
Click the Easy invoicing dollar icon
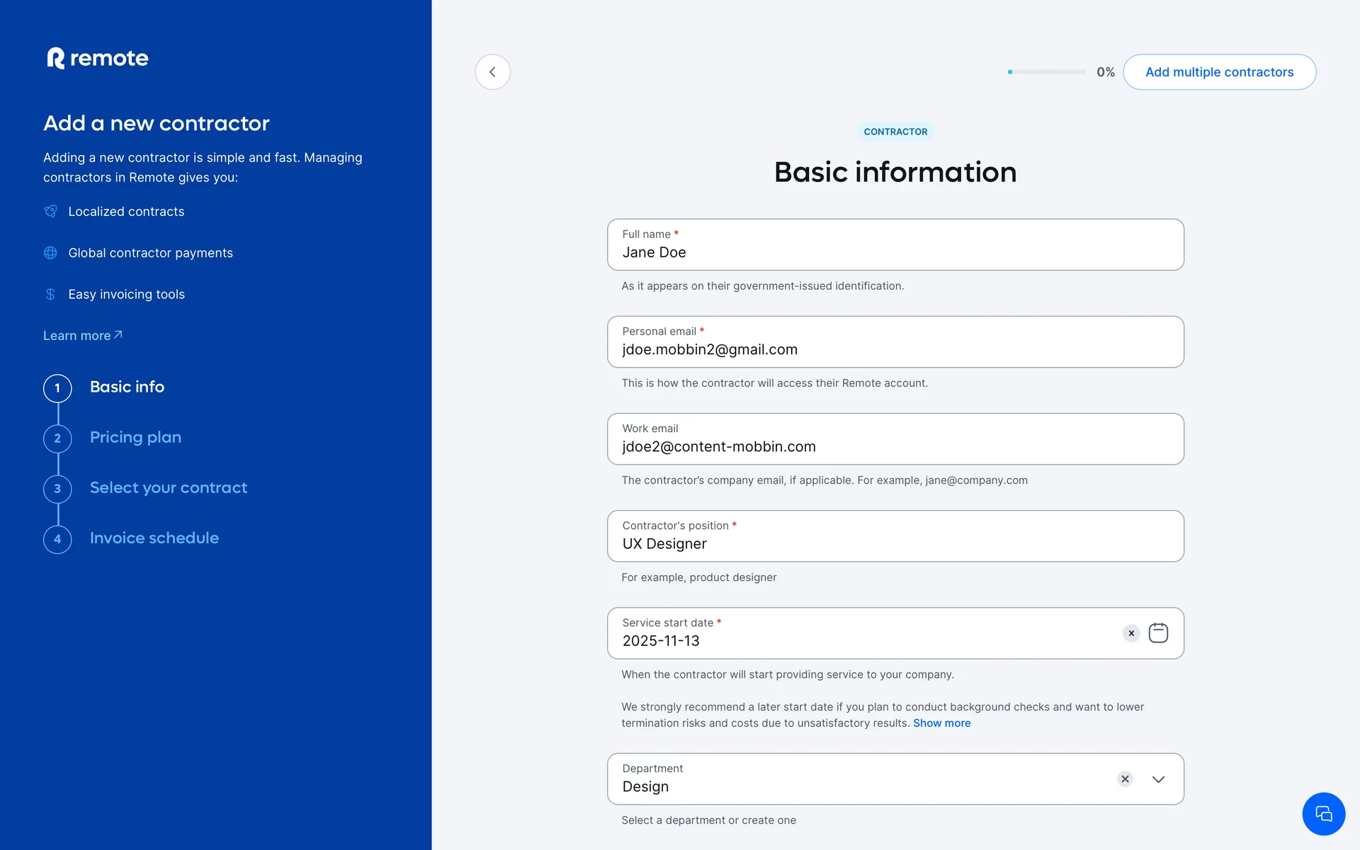point(50,294)
